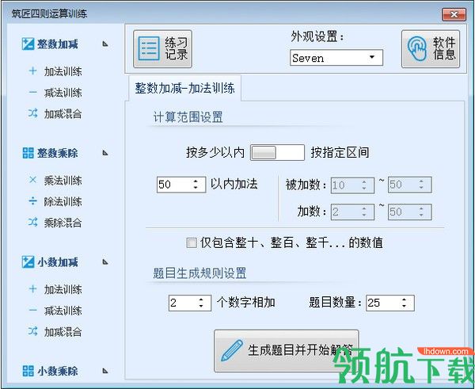Click fingerprint icon on 软件信息
The height and width of the screenshot is (389, 475).
click(417, 48)
